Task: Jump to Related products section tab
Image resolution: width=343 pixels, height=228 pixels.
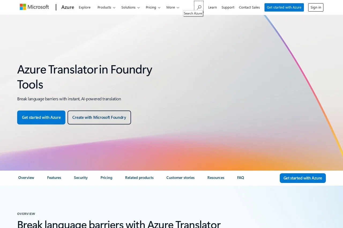Action: coord(139,178)
